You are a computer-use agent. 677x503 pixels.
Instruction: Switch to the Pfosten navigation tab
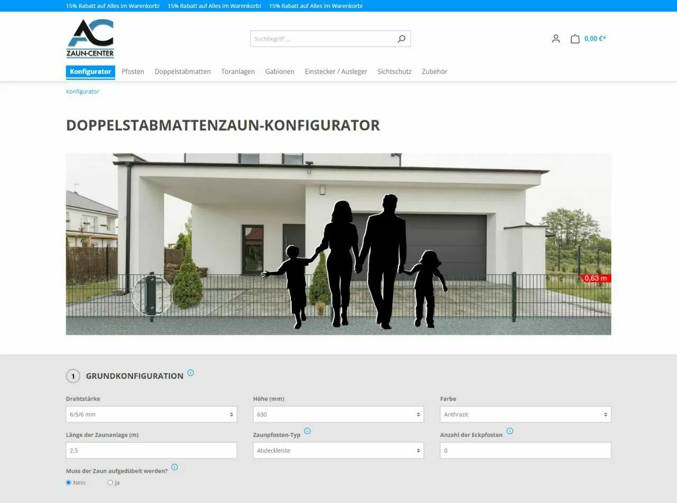tap(133, 71)
